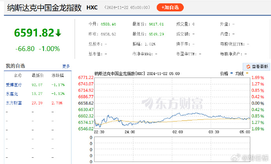
Task: Click the 内盘 label
Action: [225, 34]
